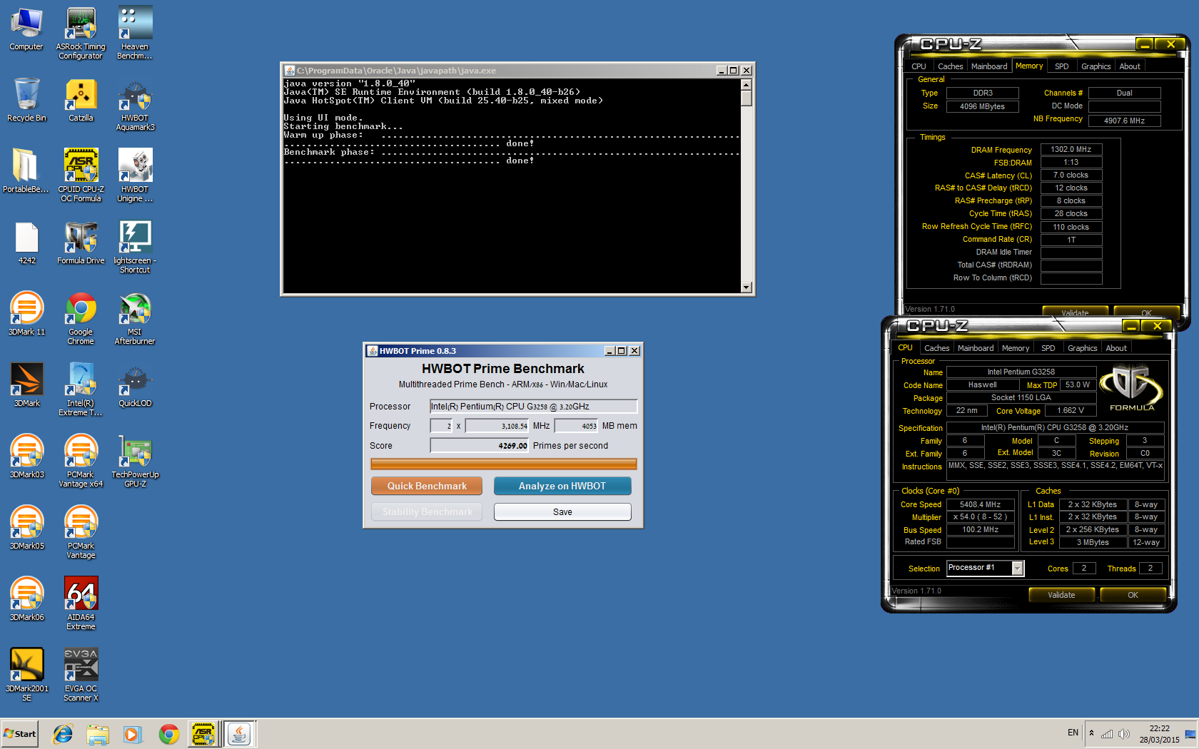Open Graphics tab in upper CPU-Z window

pyautogui.click(x=1096, y=66)
